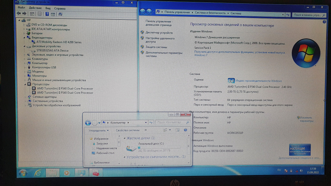Open Недавние места in the navigation pane
This screenshot has height=186, width=331.
(107, 148)
